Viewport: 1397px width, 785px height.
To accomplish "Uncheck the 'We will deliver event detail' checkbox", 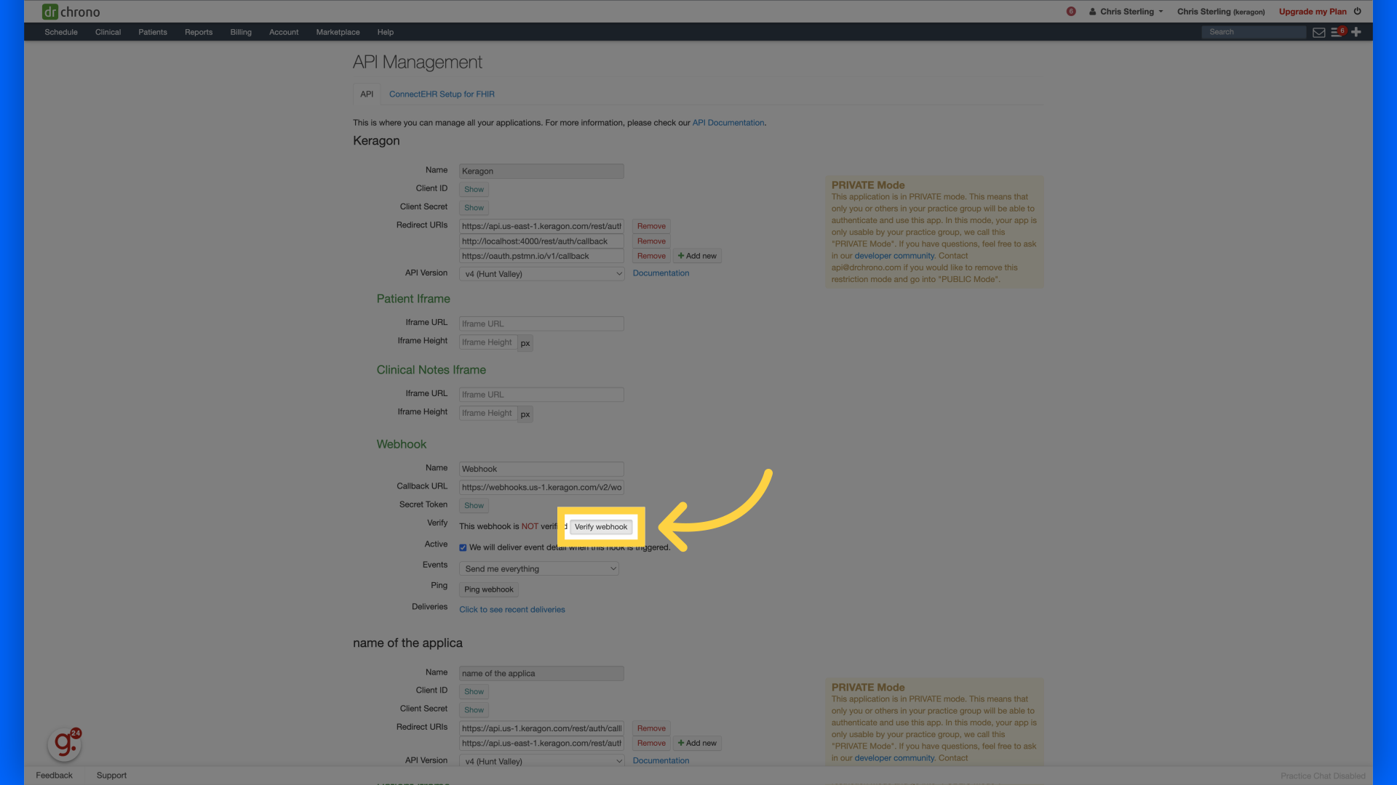I will pos(463,547).
